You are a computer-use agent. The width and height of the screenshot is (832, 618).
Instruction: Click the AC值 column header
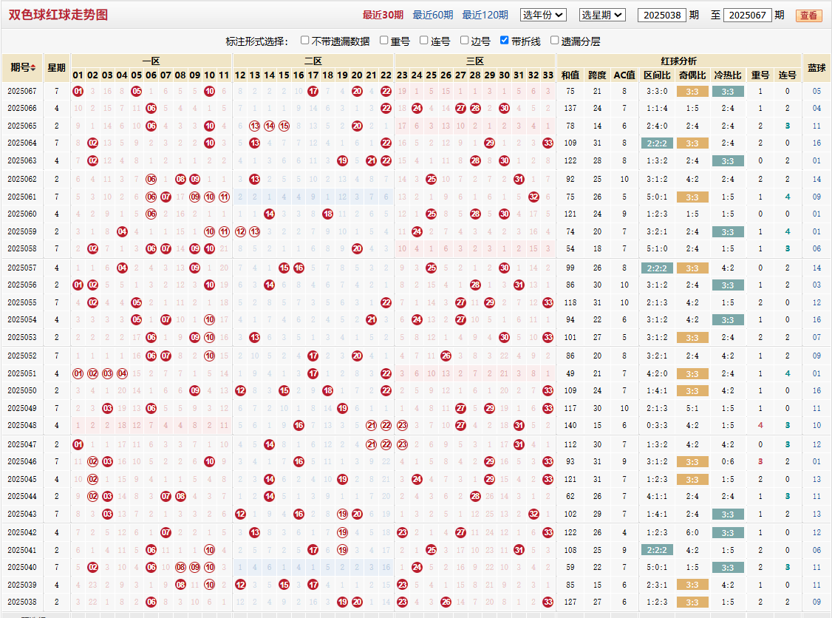click(x=624, y=75)
